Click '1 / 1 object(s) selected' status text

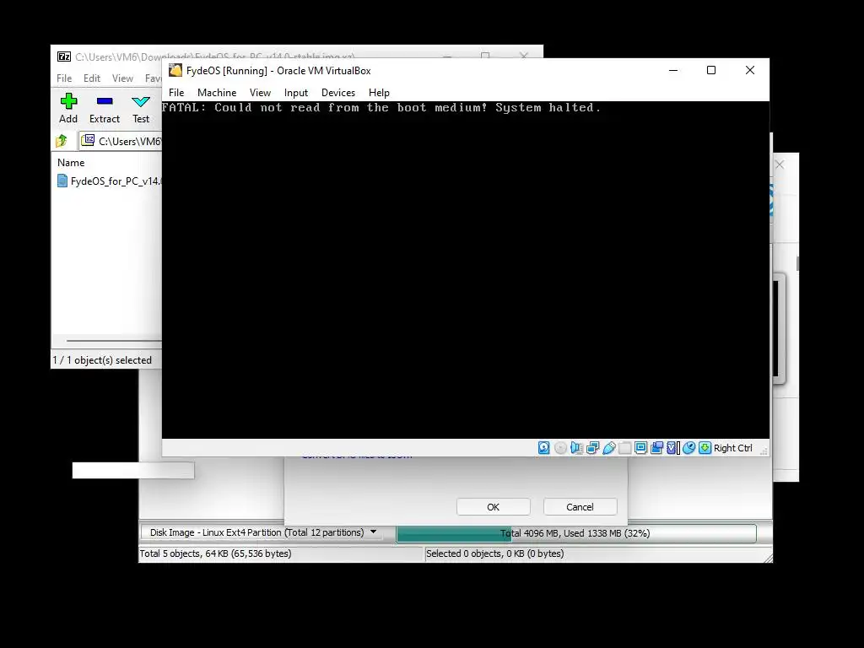tap(102, 359)
